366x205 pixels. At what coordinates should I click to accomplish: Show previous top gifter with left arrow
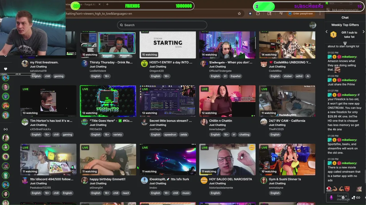327,32
